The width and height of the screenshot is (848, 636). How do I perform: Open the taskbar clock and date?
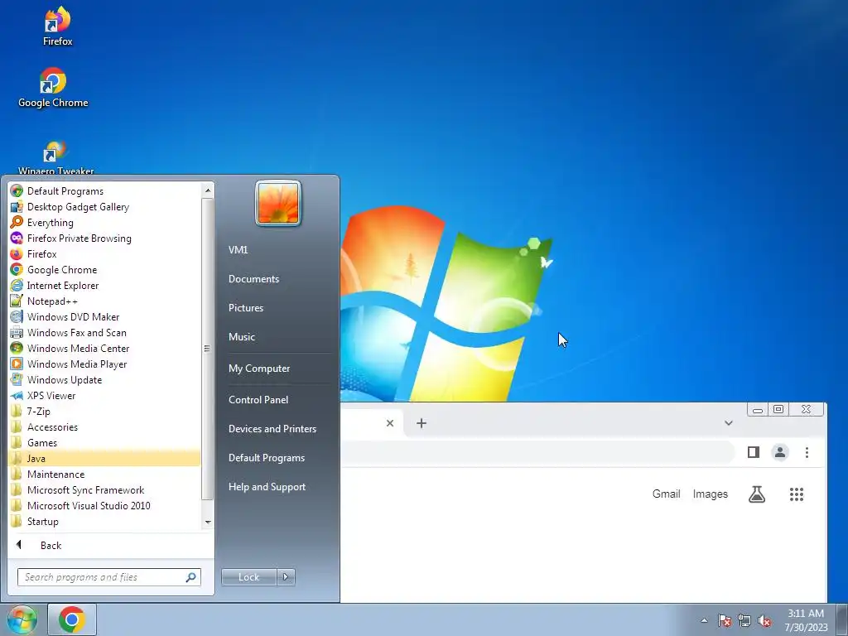pyautogui.click(x=806, y=620)
